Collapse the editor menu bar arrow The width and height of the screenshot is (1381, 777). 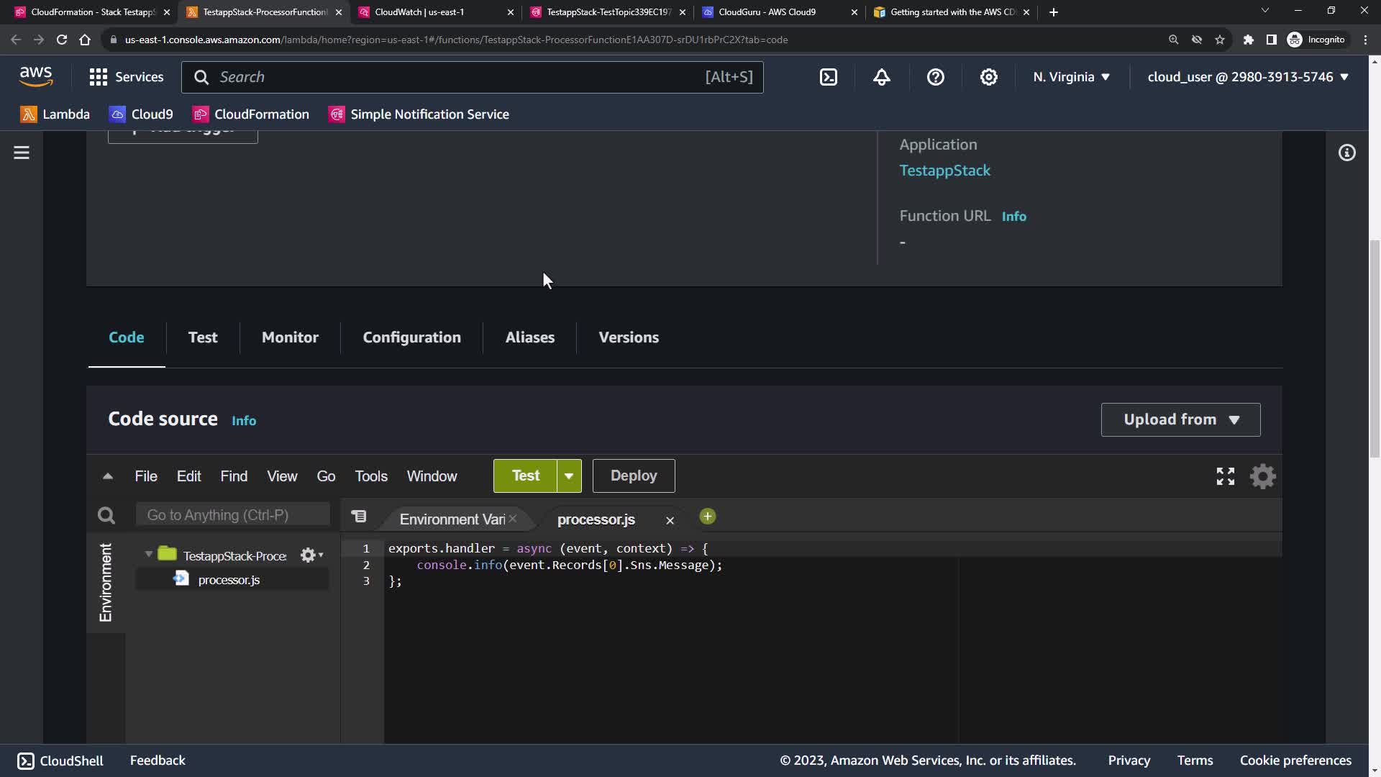tap(108, 476)
